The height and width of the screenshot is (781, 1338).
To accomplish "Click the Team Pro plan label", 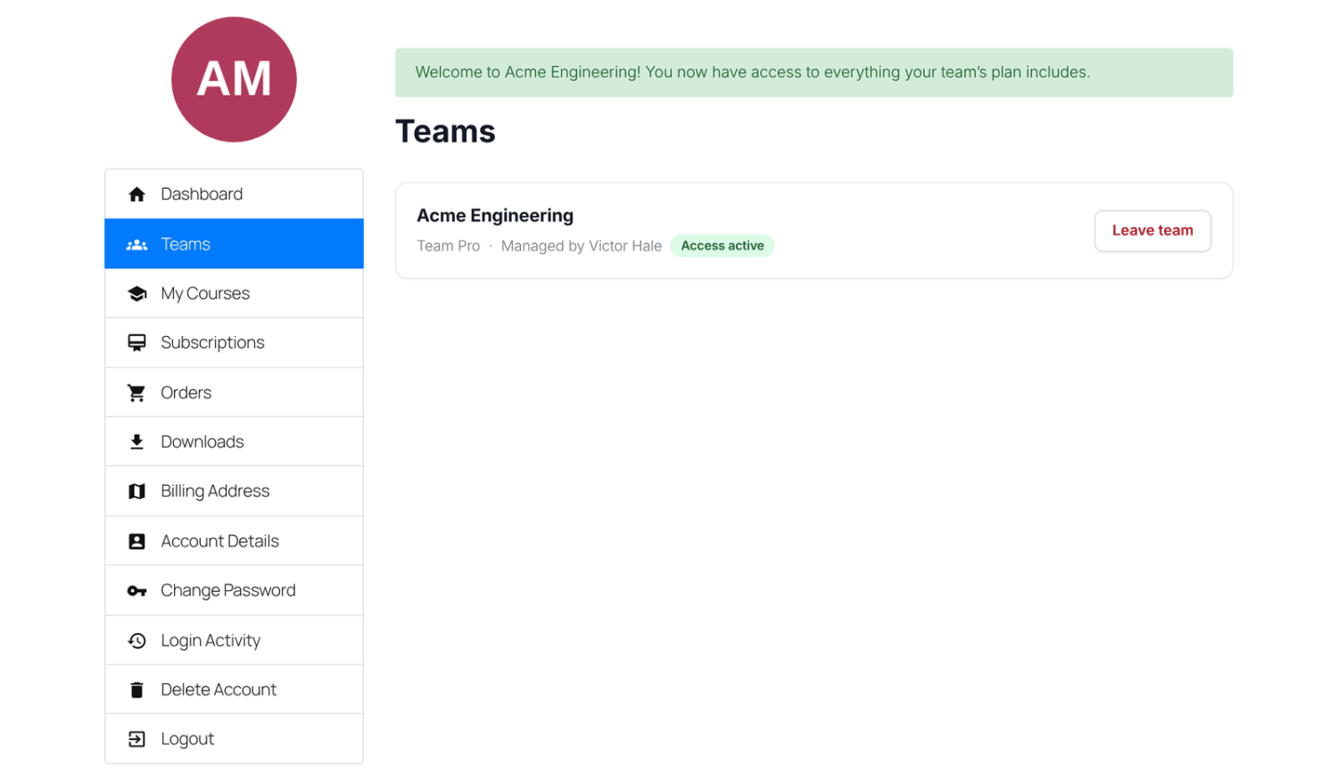I will tap(448, 246).
